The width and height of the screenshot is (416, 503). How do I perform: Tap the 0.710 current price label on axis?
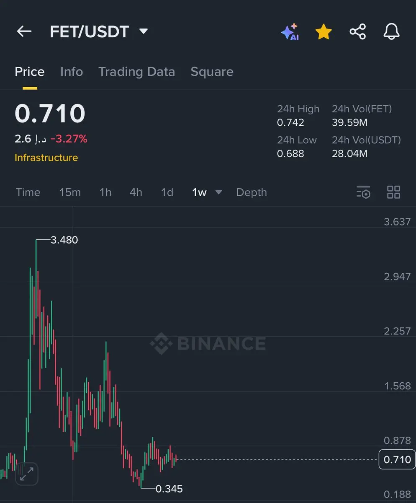coord(397,459)
